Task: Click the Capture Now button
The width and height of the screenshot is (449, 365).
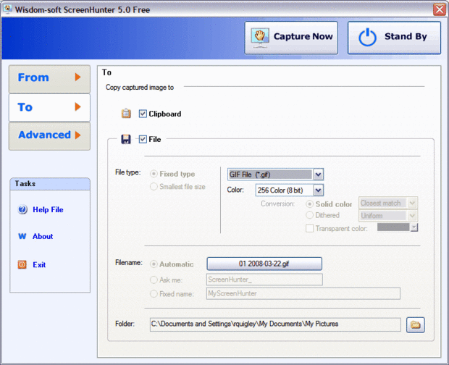Action: coord(291,38)
